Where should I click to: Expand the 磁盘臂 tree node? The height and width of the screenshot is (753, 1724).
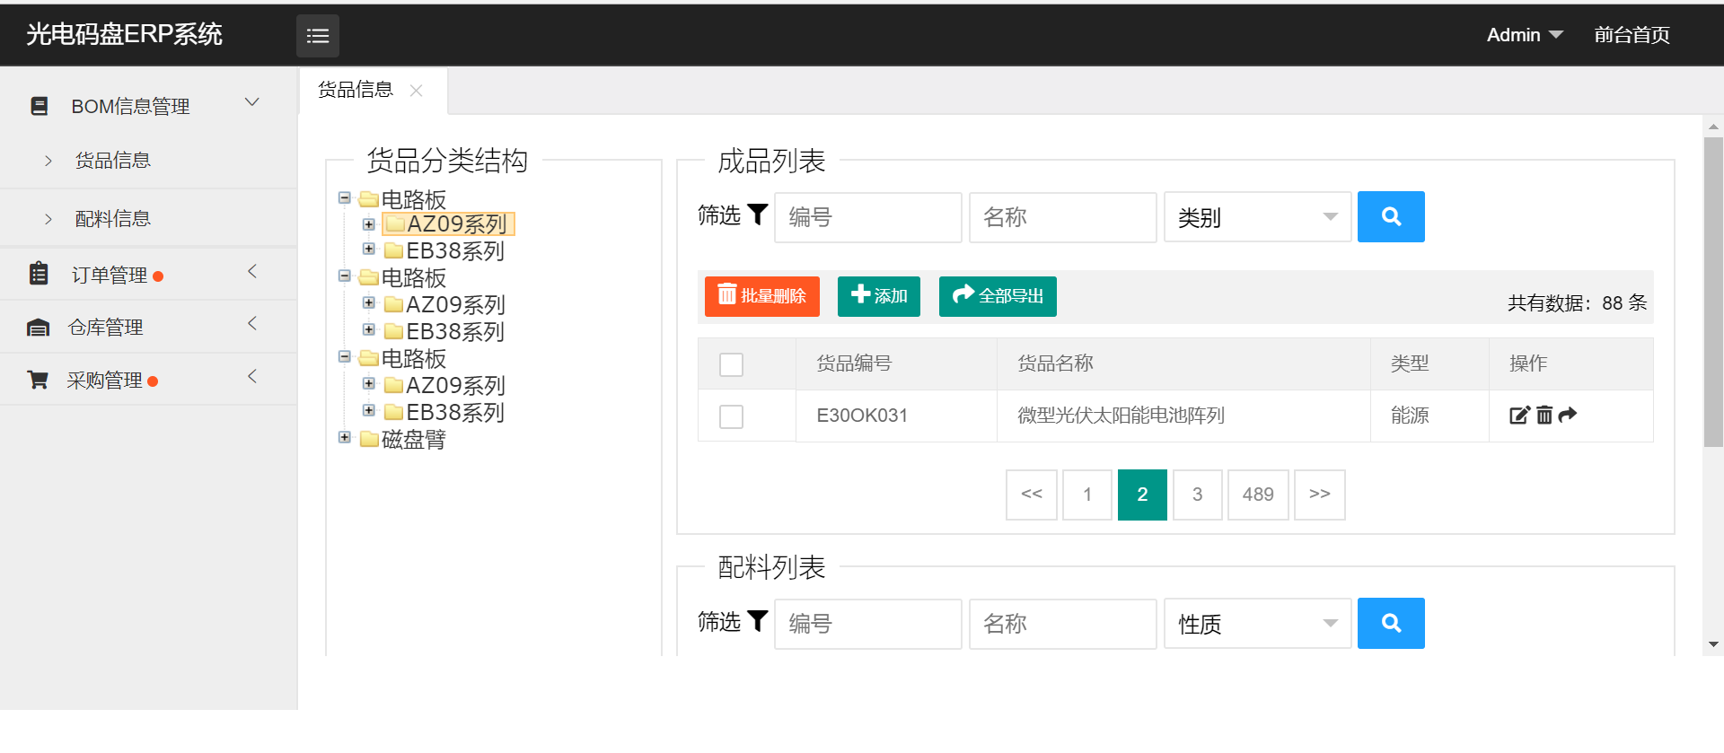[x=345, y=437]
